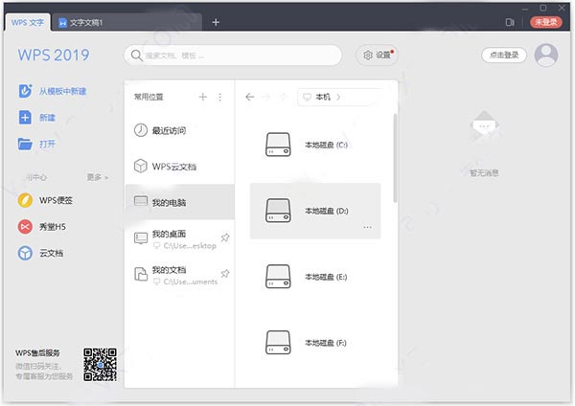
Task: Add a new 常用位置 with plus icon
Action: coord(203,97)
